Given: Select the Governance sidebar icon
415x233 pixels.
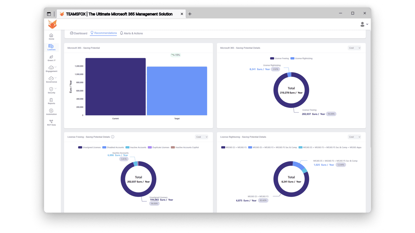Looking at the screenshot, I should click(x=51, y=78).
